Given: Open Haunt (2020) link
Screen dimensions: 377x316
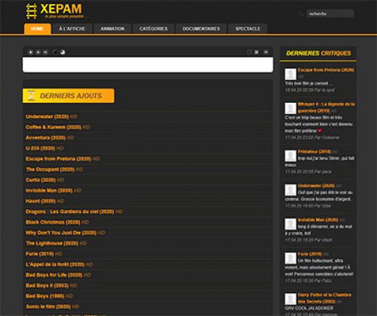Looking at the screenshot, I should [x=41, y=201].
